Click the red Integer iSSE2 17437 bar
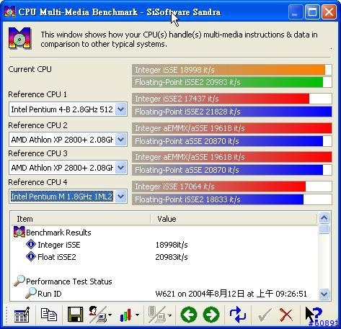Viewport: 341px width, 329px height. pos(232,99)
